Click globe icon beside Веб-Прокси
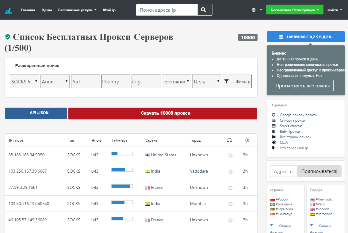348x233 pixels. coord(274,131)
